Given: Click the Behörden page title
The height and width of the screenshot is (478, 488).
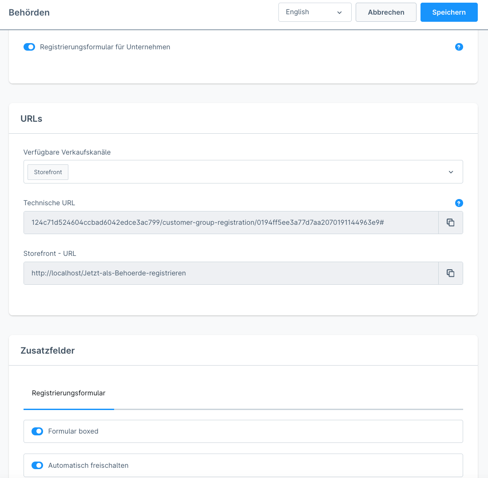Looking at the screenshot, I should pos(29,12).
